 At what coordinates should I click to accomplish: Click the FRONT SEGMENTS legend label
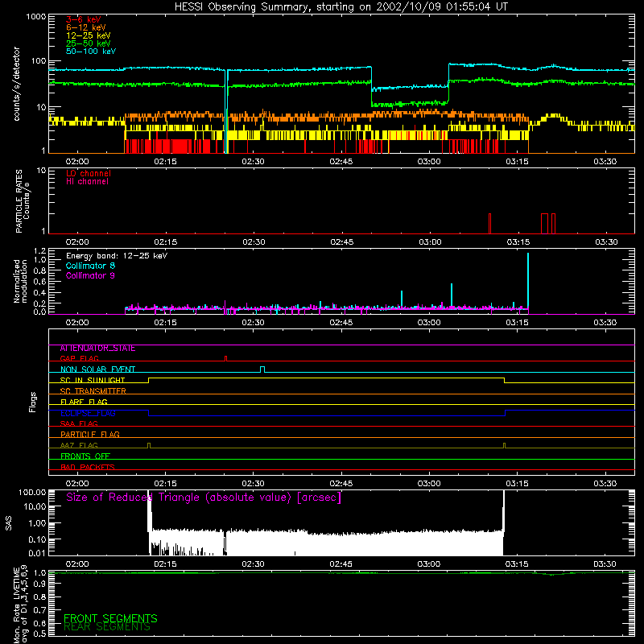point(110,618)
